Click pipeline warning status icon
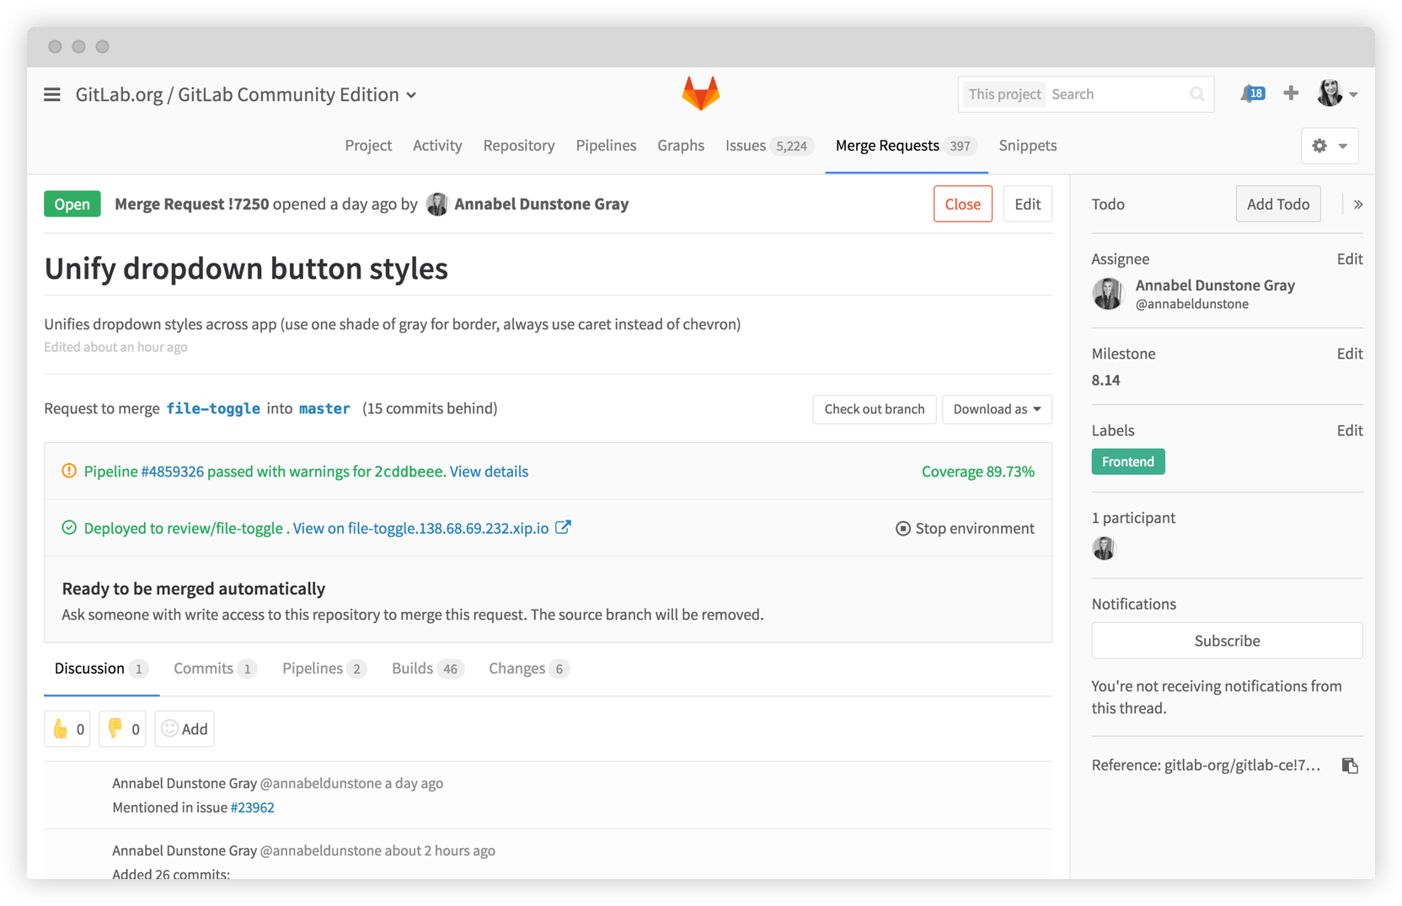 [69, 472]
